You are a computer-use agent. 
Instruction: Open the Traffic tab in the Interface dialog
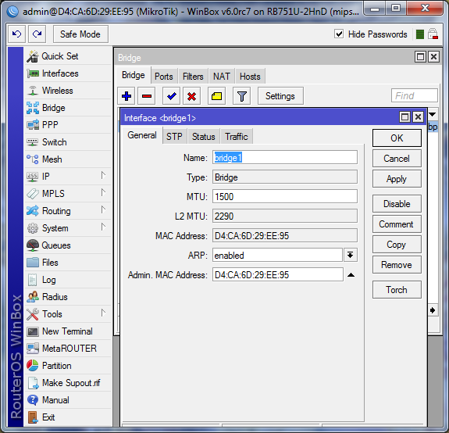(x=237, y=137)
